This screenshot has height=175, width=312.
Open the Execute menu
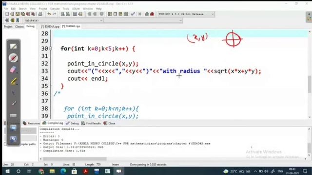pos(55,9)
